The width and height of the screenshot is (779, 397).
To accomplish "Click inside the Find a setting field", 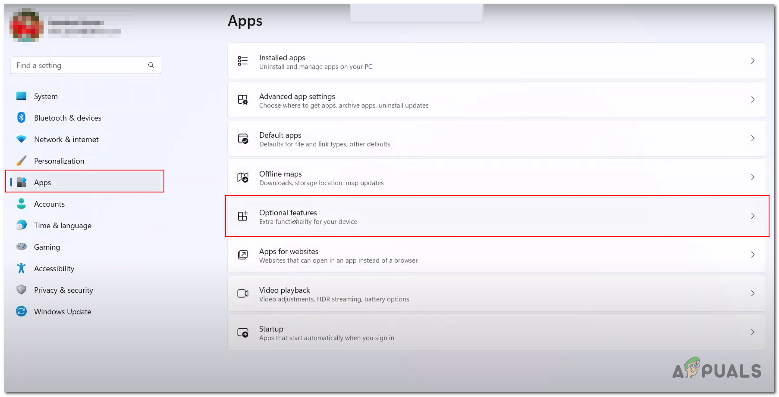I will (x=78, y=65).
